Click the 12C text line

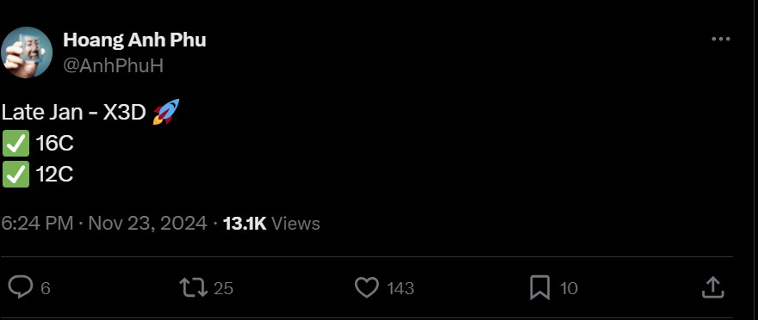tap(54, 175)
